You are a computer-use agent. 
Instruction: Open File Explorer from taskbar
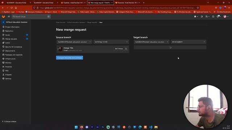point(156,127)
